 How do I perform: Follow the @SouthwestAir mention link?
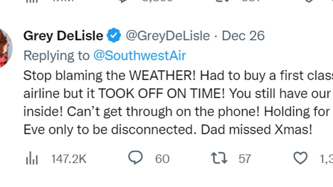point(140,56)
